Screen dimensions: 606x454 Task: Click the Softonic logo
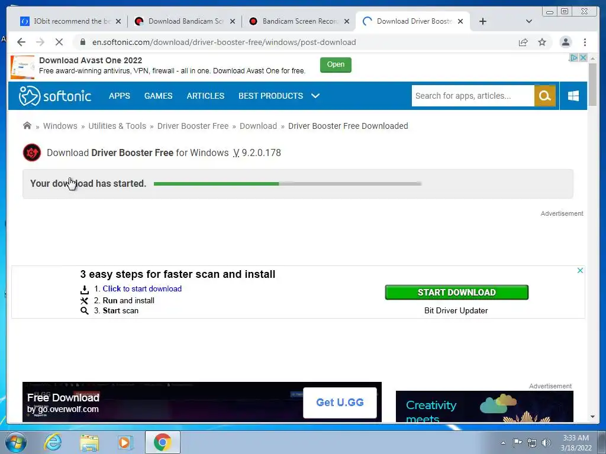(55, 96)
